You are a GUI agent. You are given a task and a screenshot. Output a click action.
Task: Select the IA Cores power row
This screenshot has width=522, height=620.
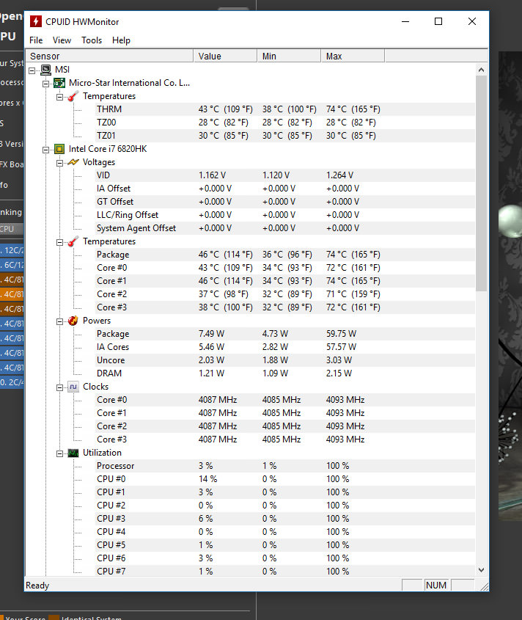[x=284, y=347]
